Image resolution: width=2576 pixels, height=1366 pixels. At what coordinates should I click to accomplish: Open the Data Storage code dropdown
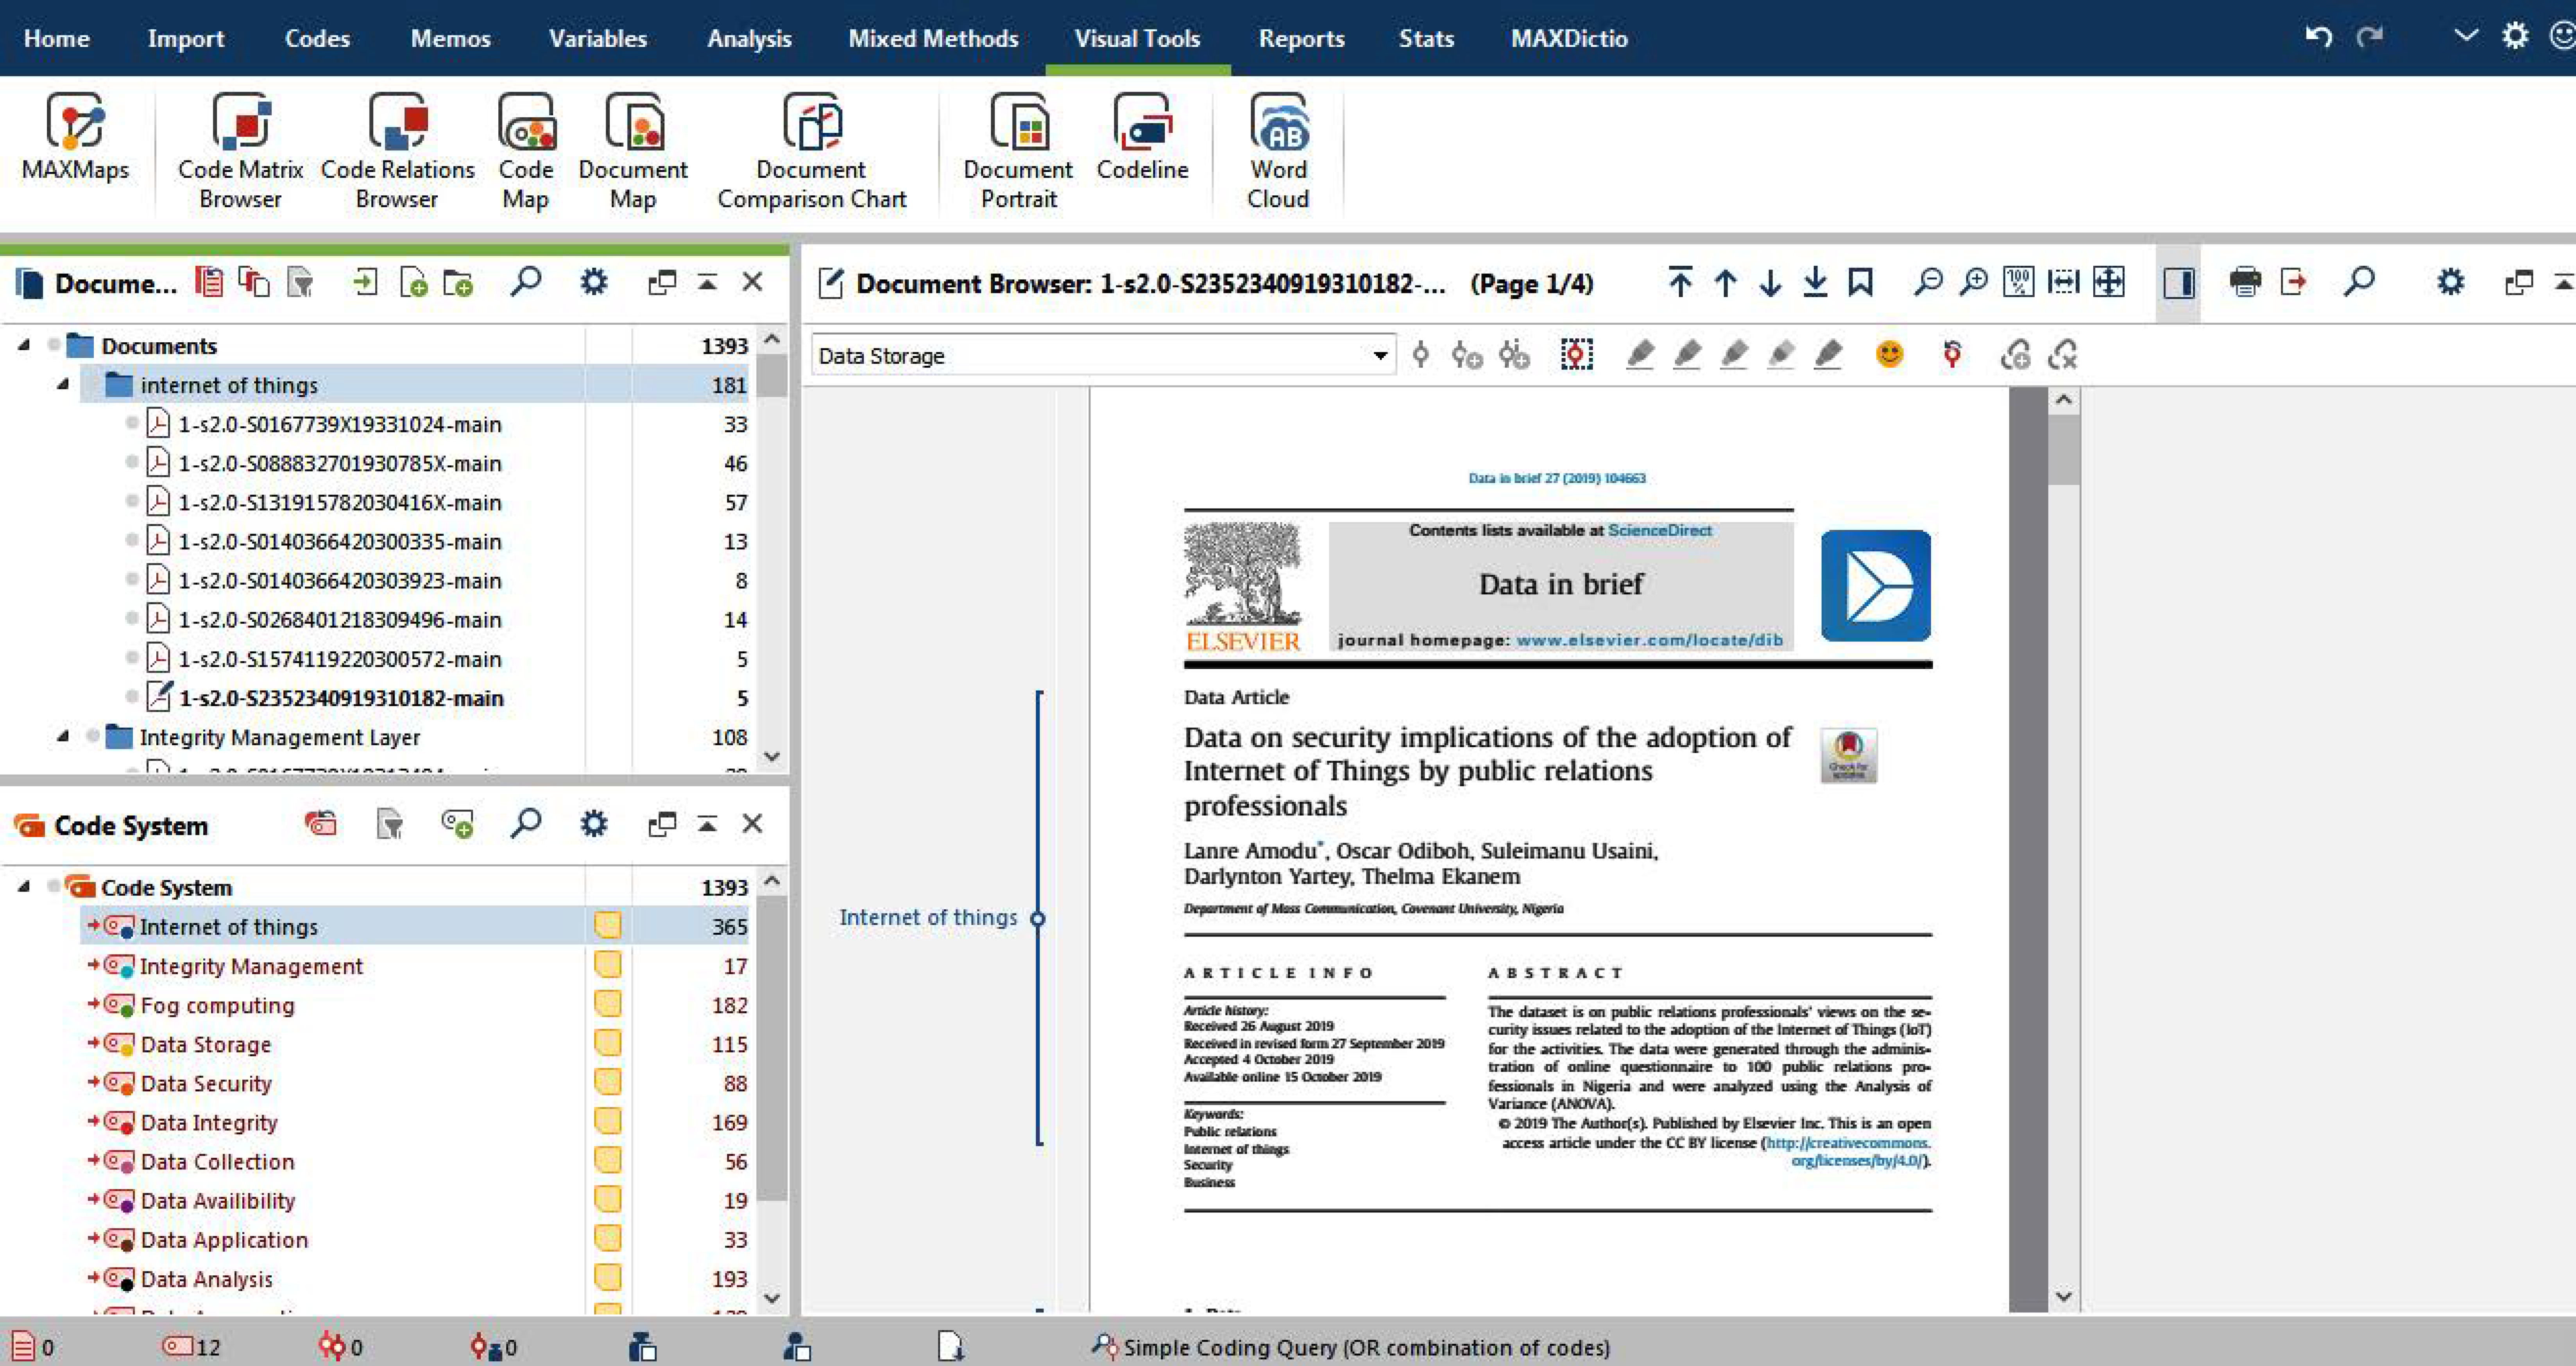tap(1380, 355)
